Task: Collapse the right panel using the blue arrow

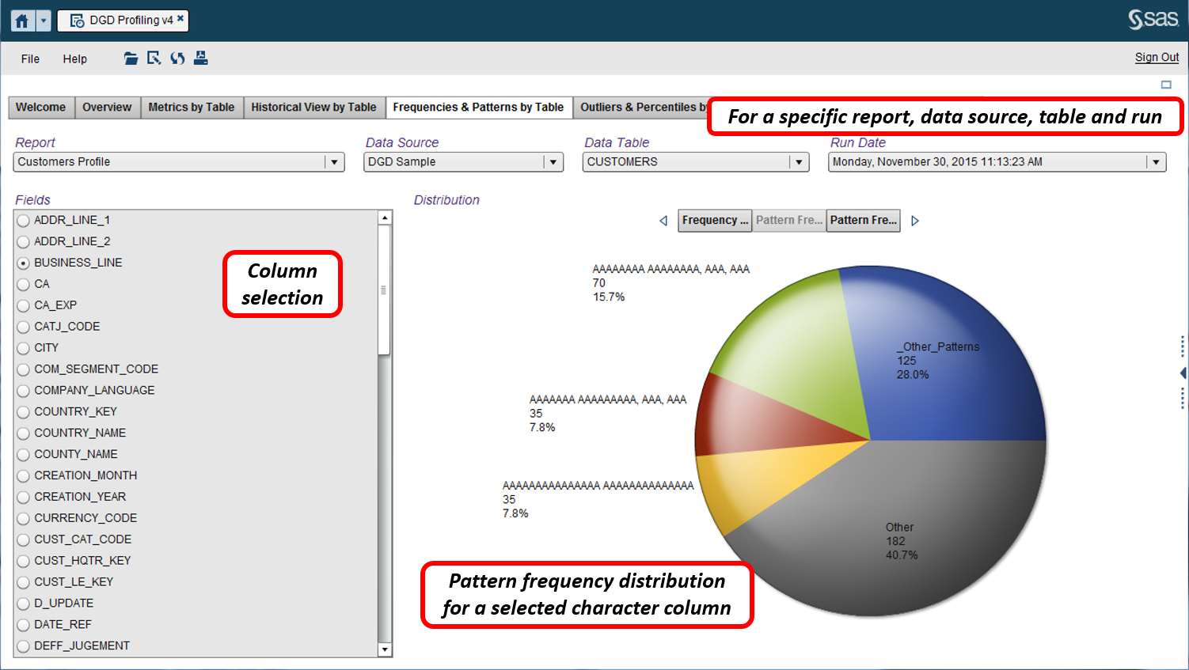Action: 1183,373
